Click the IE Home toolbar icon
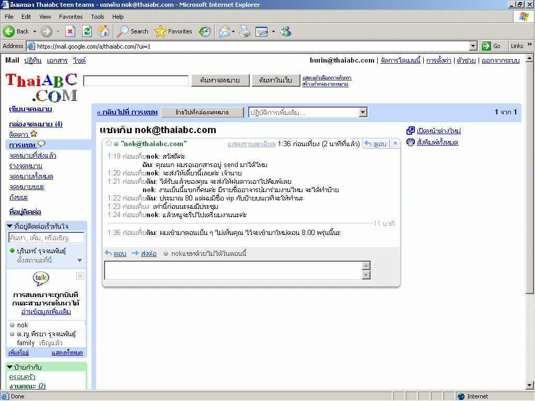The height and width of the screenshot is (401, 535). (103, 31)
